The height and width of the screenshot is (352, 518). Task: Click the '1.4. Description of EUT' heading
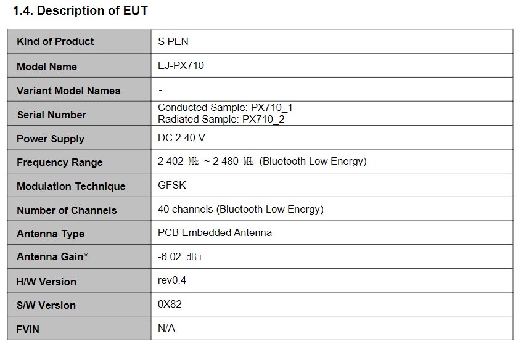80,10
